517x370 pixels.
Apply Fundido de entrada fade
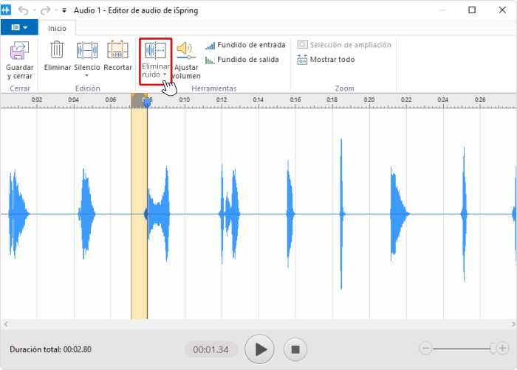click(245, 45)
